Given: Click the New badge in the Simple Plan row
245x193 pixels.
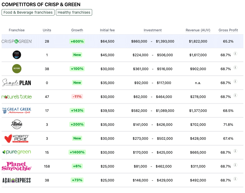Looking at the screenshot, I should pos(77,83).
